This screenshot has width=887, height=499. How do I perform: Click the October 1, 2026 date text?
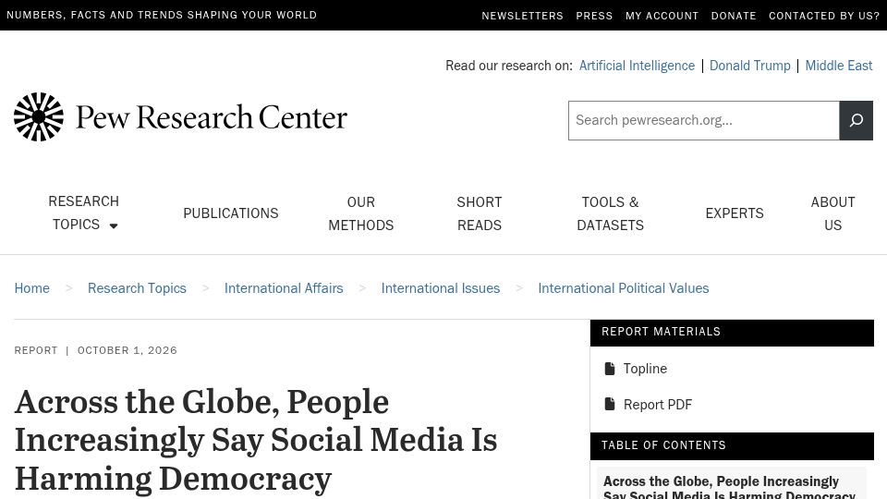[x=128, y=350]
